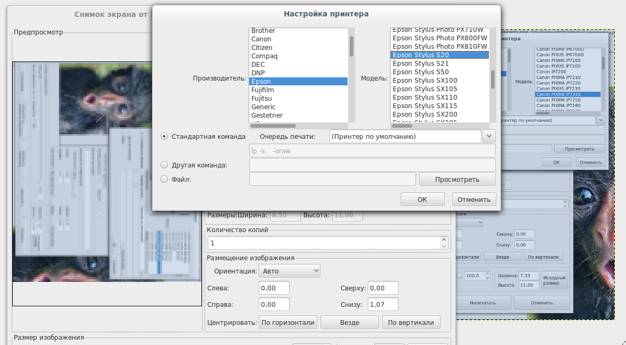Screen dimensions: 626x345
Task: Click the number of copies field
Action: [324, 243]
